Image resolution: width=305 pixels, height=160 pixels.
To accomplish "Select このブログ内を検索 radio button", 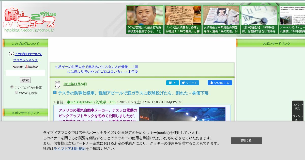I will point(12,87).
